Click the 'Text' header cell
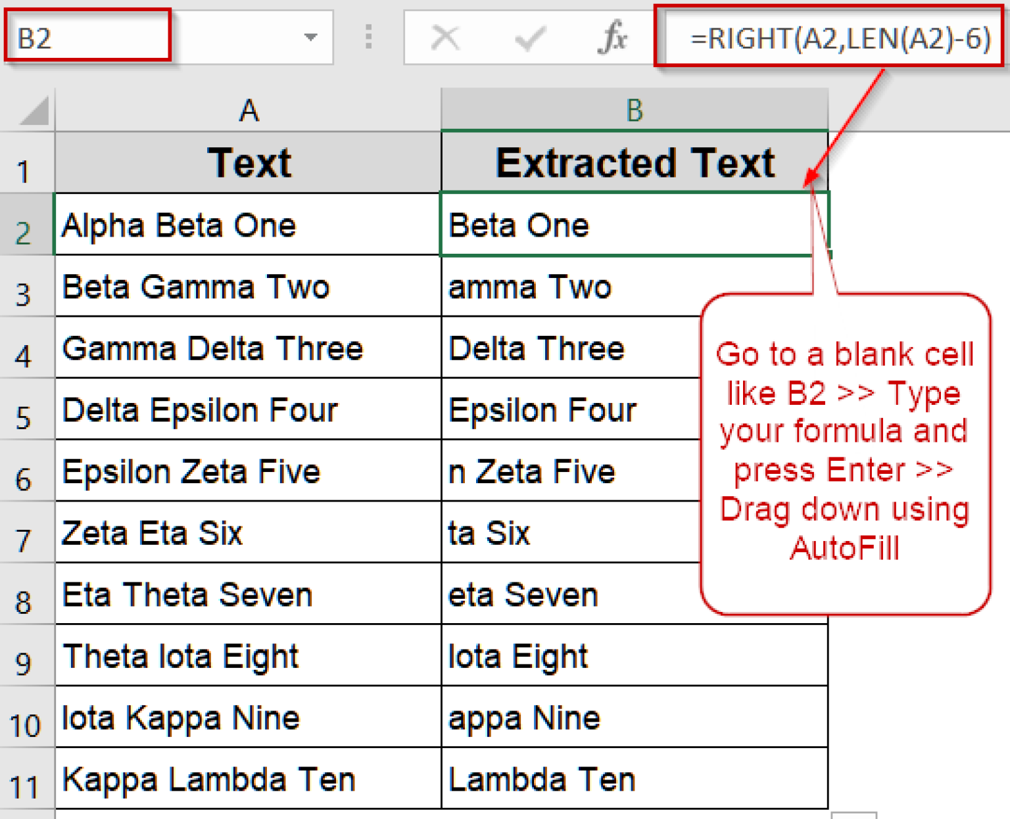Screen dimensions: 1010x819 pos(247,163)
